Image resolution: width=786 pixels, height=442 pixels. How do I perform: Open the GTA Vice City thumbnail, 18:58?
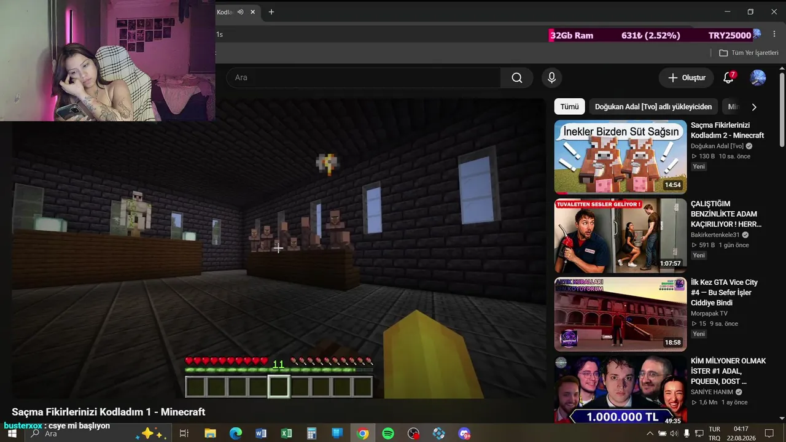(x=621, y=314)
